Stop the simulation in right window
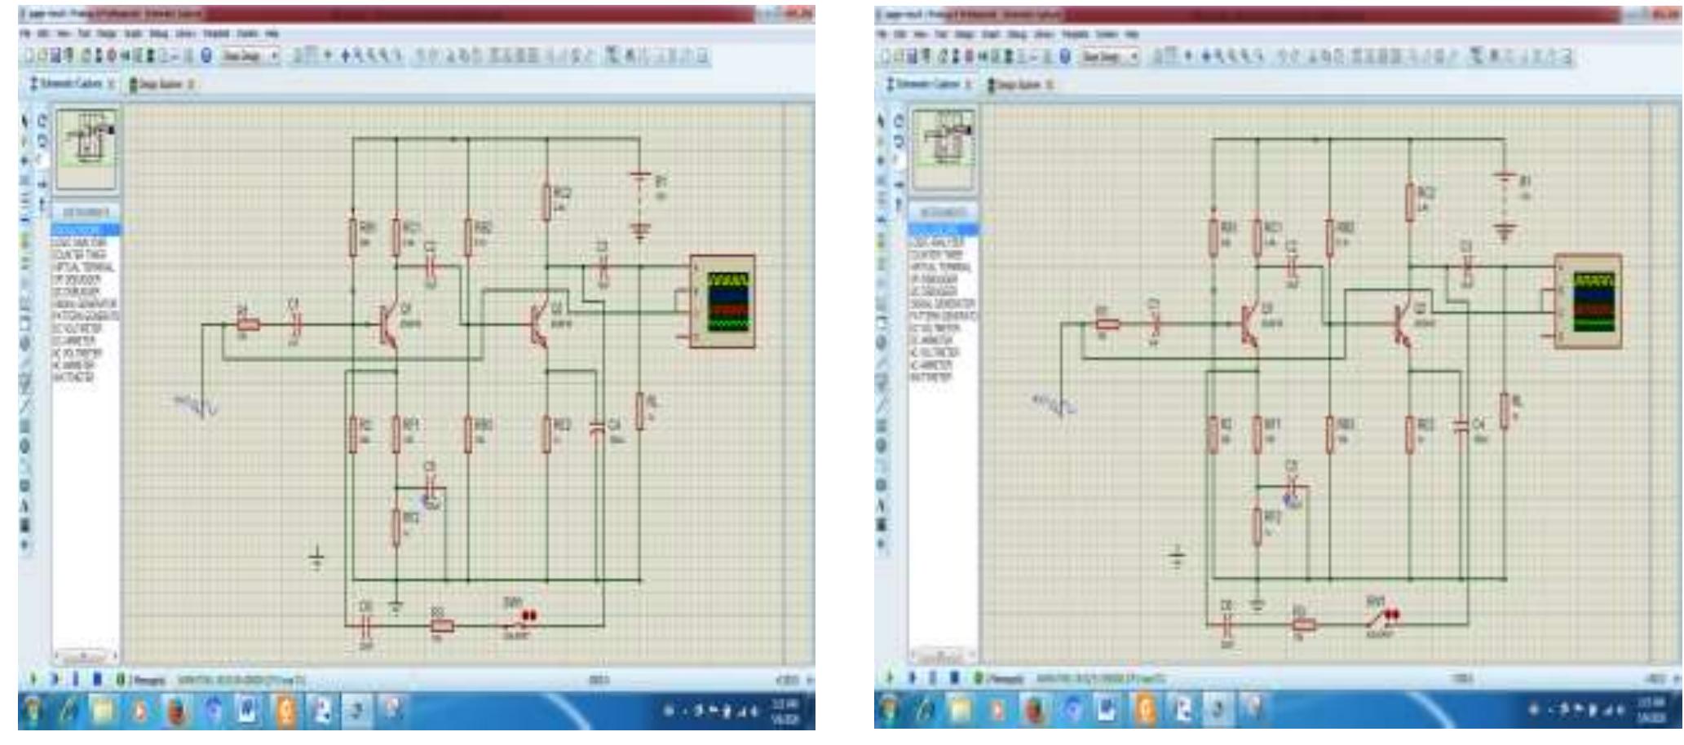 pos(956,677)
